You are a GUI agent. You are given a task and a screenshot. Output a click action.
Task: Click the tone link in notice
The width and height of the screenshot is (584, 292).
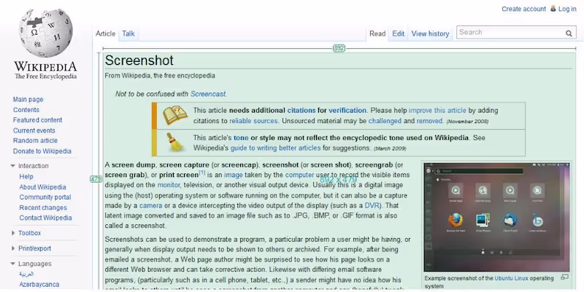[x=241, y=138]
